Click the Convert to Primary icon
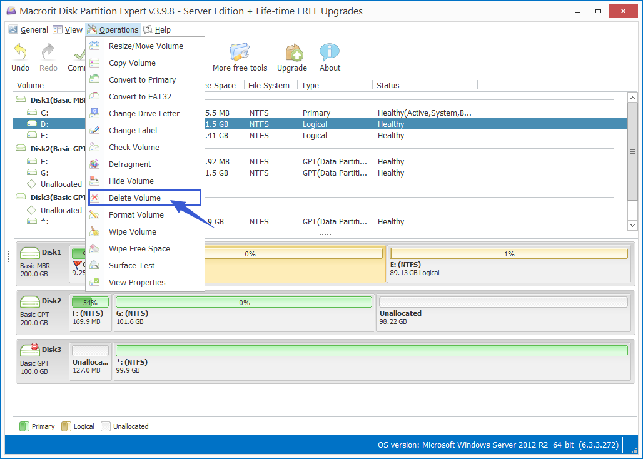Viewport: 643px width, 459px height. (x=94, y=79)
